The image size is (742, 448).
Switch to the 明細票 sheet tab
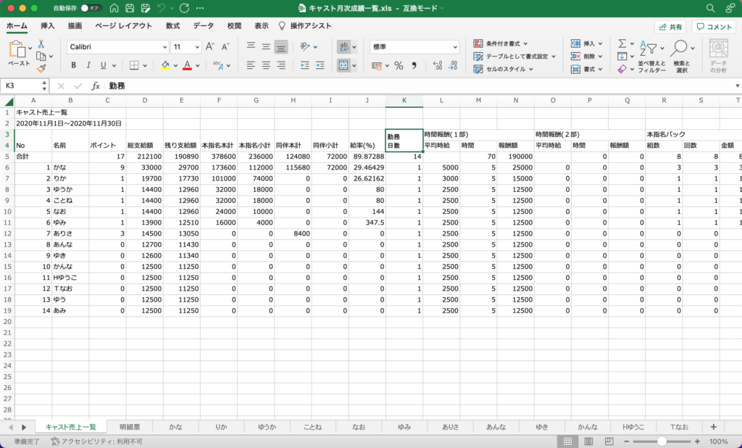(x=130, y=427)
